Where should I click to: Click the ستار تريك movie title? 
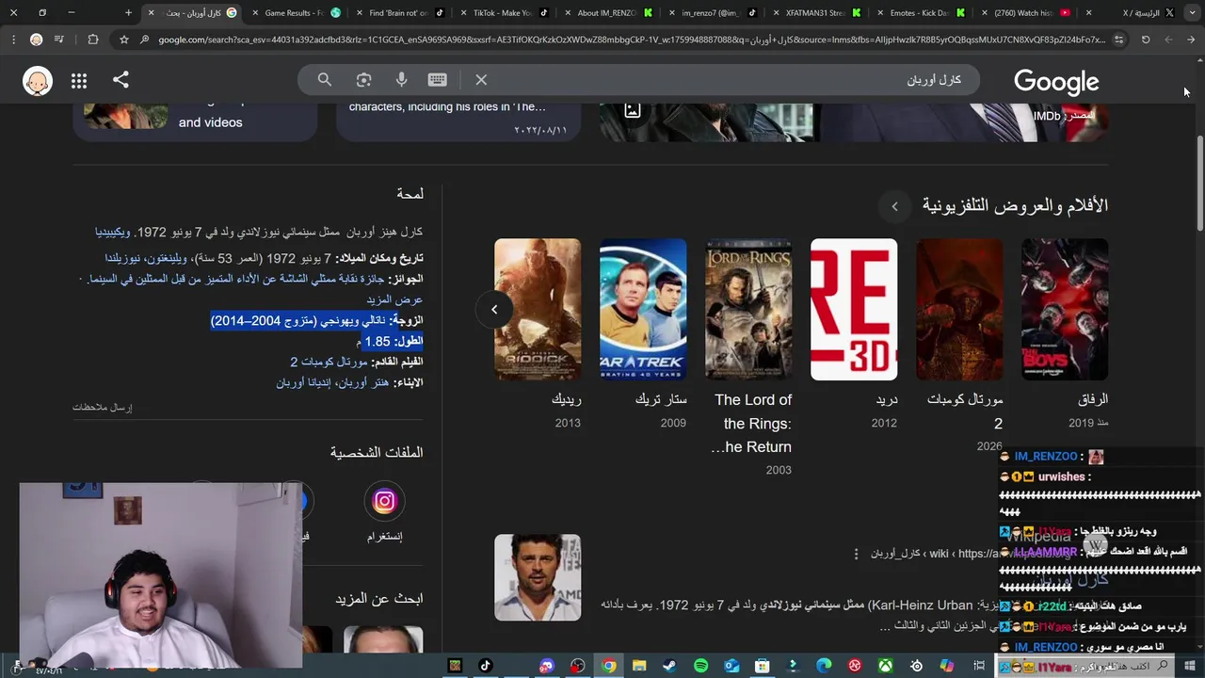[x=661, y=399]
